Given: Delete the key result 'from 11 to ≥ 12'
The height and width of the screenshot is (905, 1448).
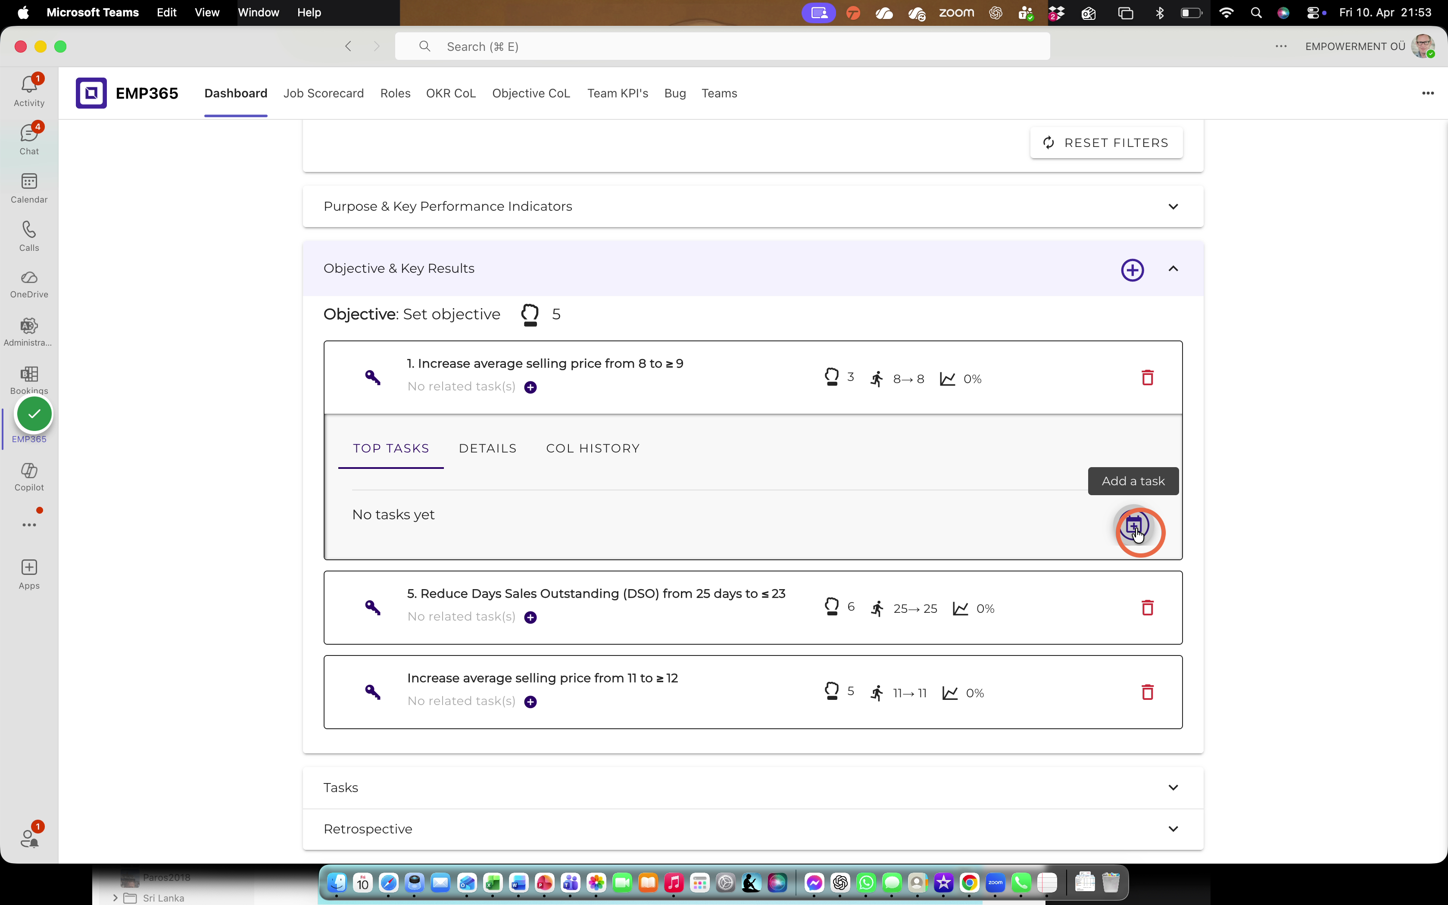Looking at the screenshot, I should tap(1147, 692).
